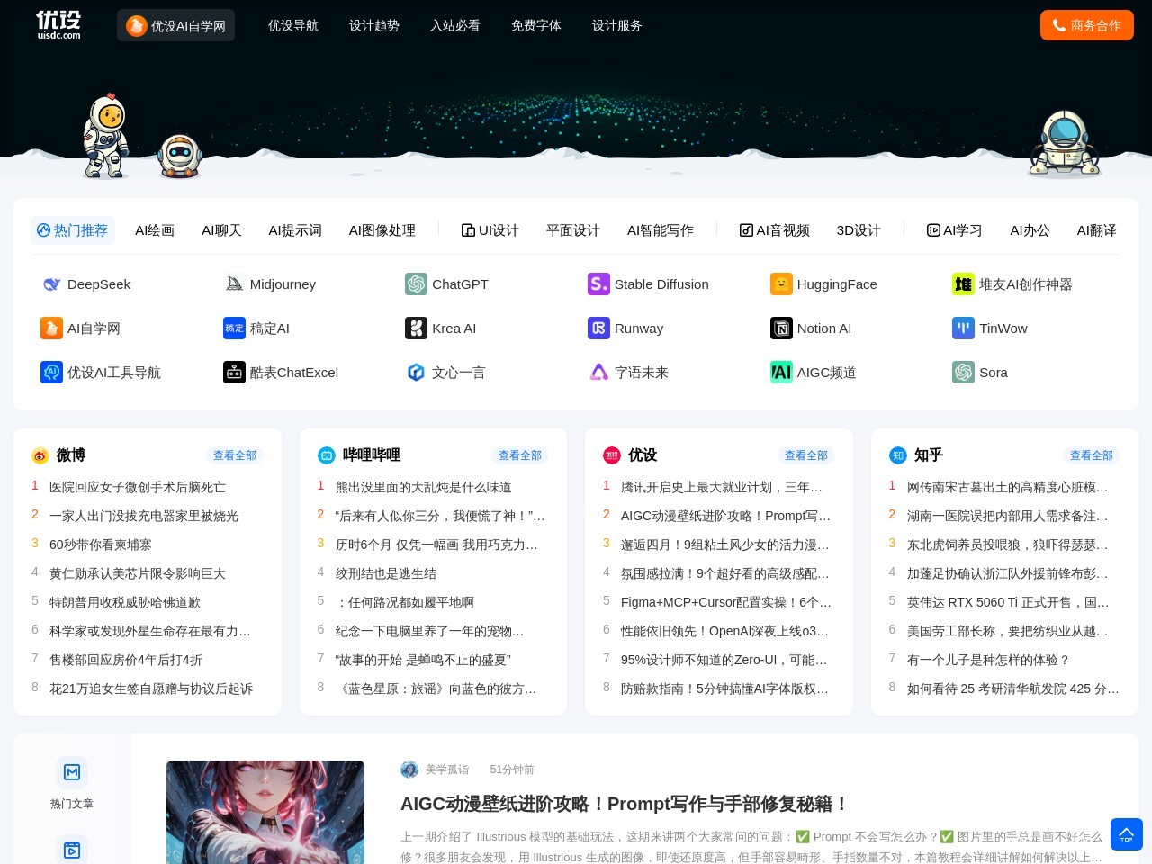Viewport: 1152px width, 864px height.
Task: Open the AI聊天 tab
Action: [x=221, y=230]
